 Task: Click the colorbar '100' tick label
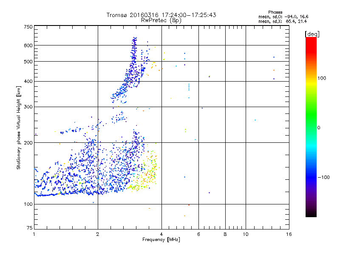(322, 78)
